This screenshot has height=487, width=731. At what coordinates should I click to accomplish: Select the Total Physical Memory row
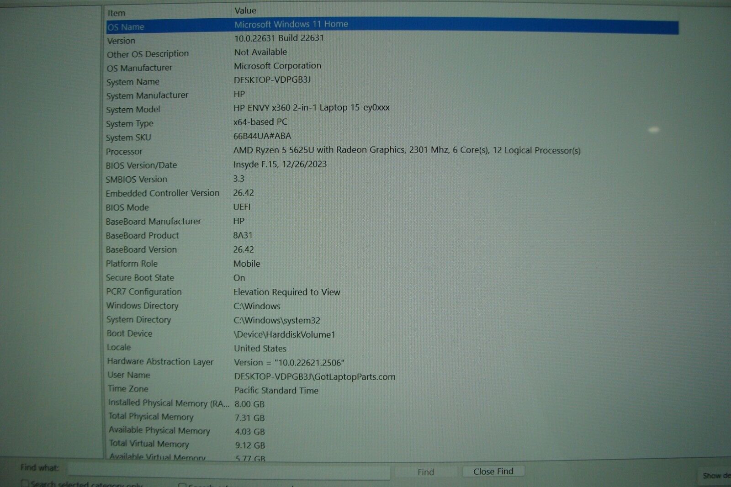392,417
